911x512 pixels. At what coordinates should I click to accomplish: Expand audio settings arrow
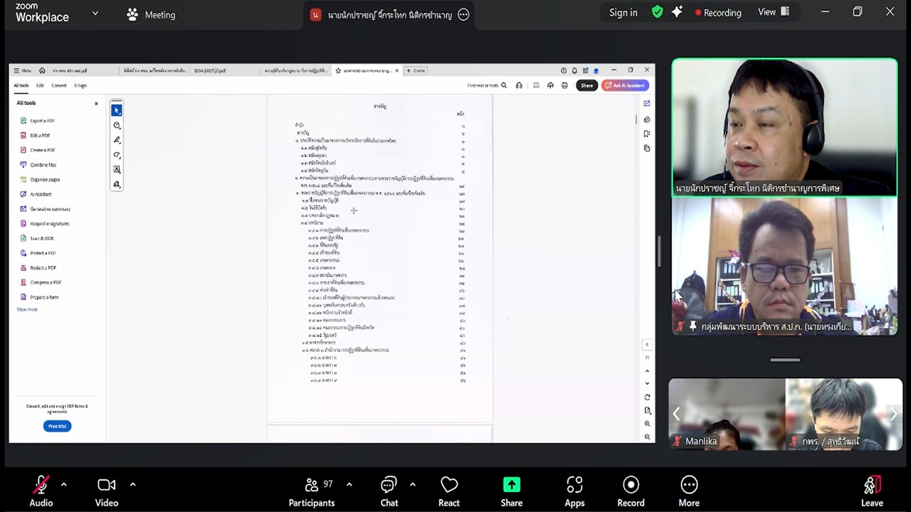[x=63, y=484]
